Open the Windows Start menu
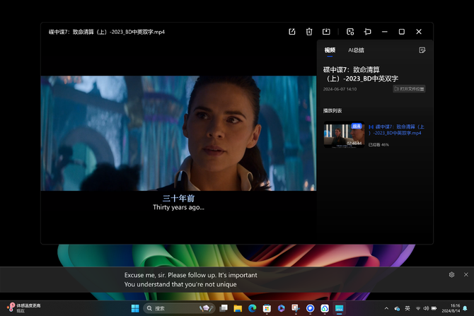The image size is (474, 316). coord(135,308)
